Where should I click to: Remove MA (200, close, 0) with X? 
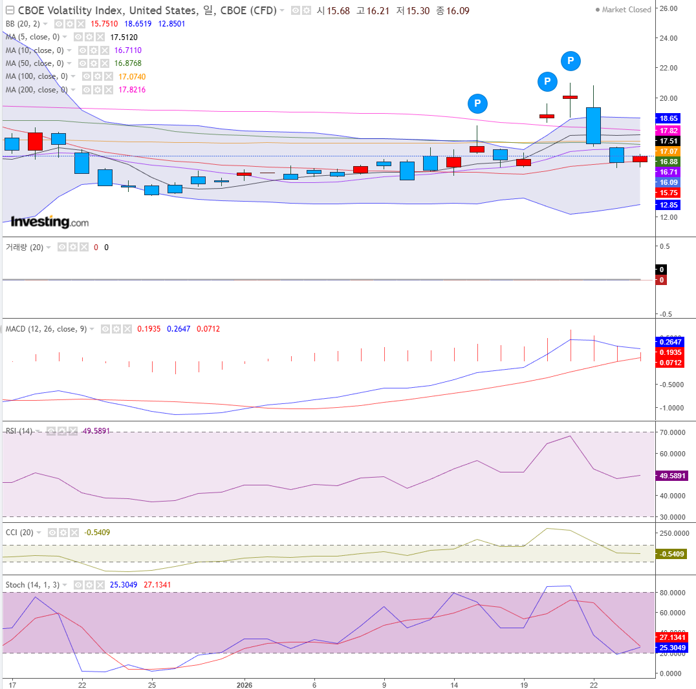click(108, 90)
